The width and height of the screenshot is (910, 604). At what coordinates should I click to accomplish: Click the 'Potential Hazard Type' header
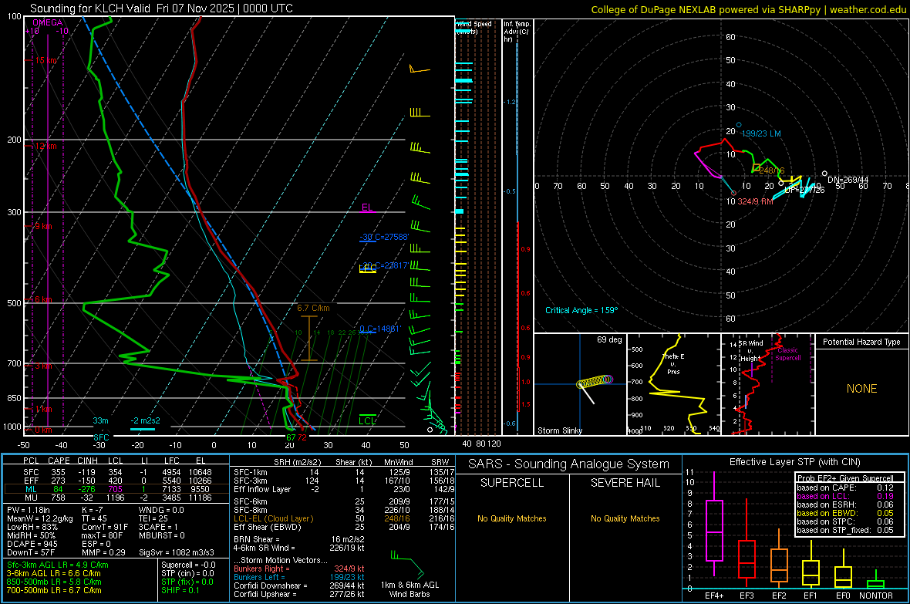coord(862,342)
